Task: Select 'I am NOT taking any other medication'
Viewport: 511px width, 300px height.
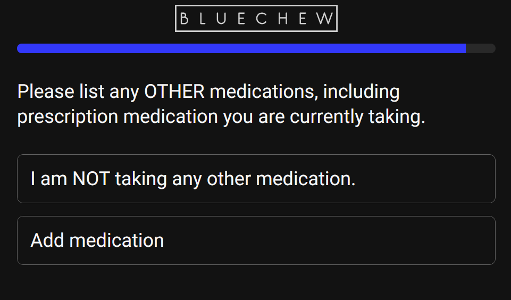Action: [x=256, y=179]
